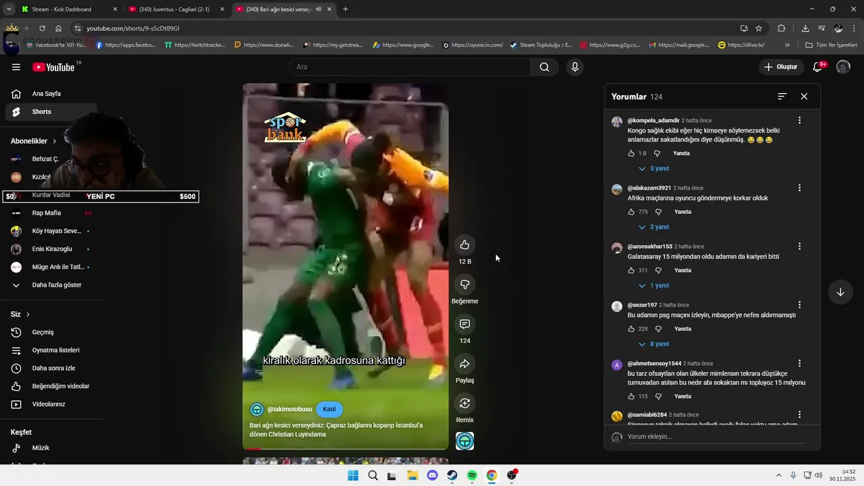Open Windows Start button in taskbar
Image resolution: width=864 pixels, height=486 pixels.
(353, 475)
